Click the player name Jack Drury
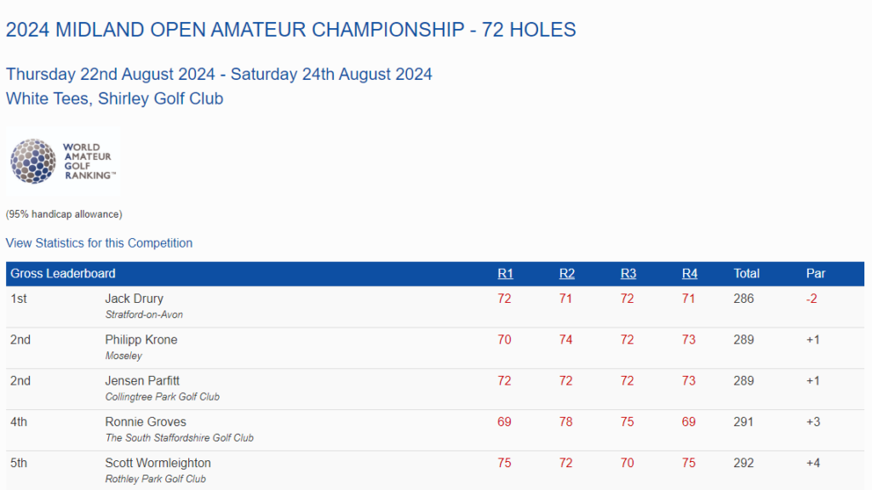Viewport: 872px width, 490px height. (x=134, y=299)
